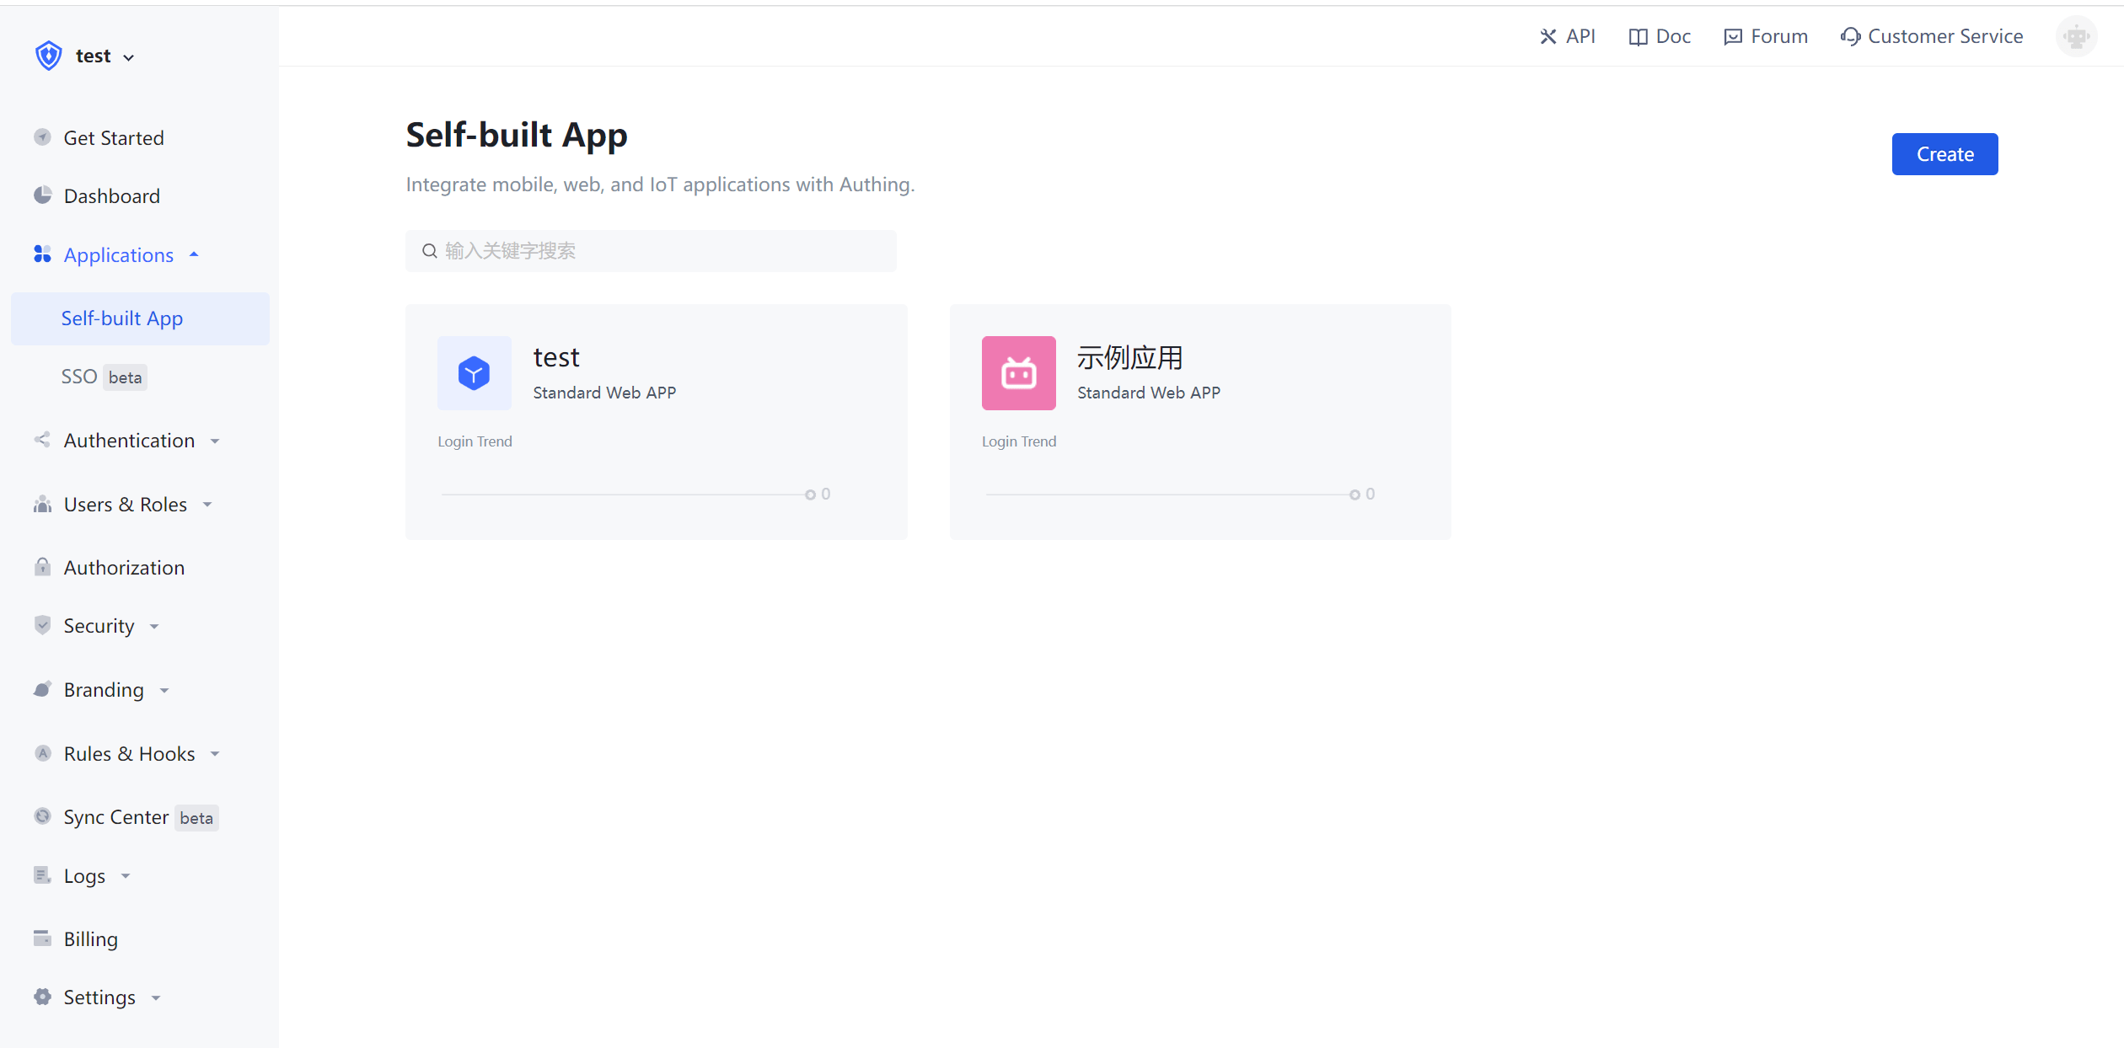2124x1048 pixels.
Task: Click the Sync Center icon
Action: click(42, 816)
